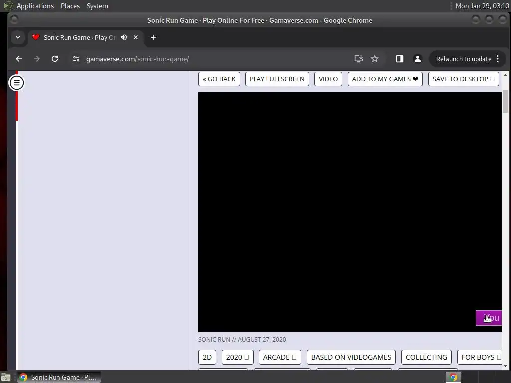Click the « GO BACK button

[x=219, y=79]
